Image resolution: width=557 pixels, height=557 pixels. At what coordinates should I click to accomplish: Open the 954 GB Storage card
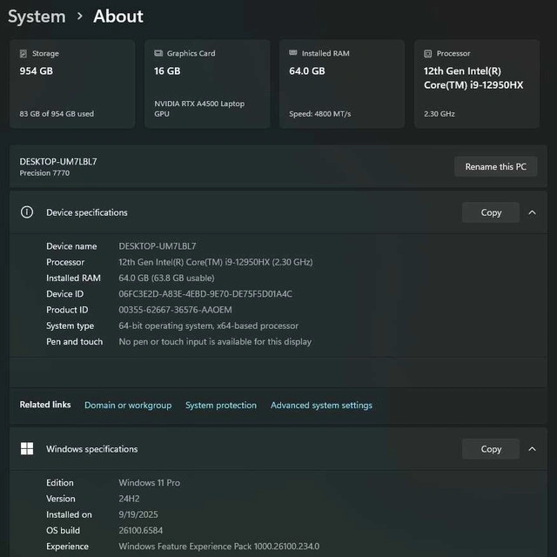[x=72, y=84]
